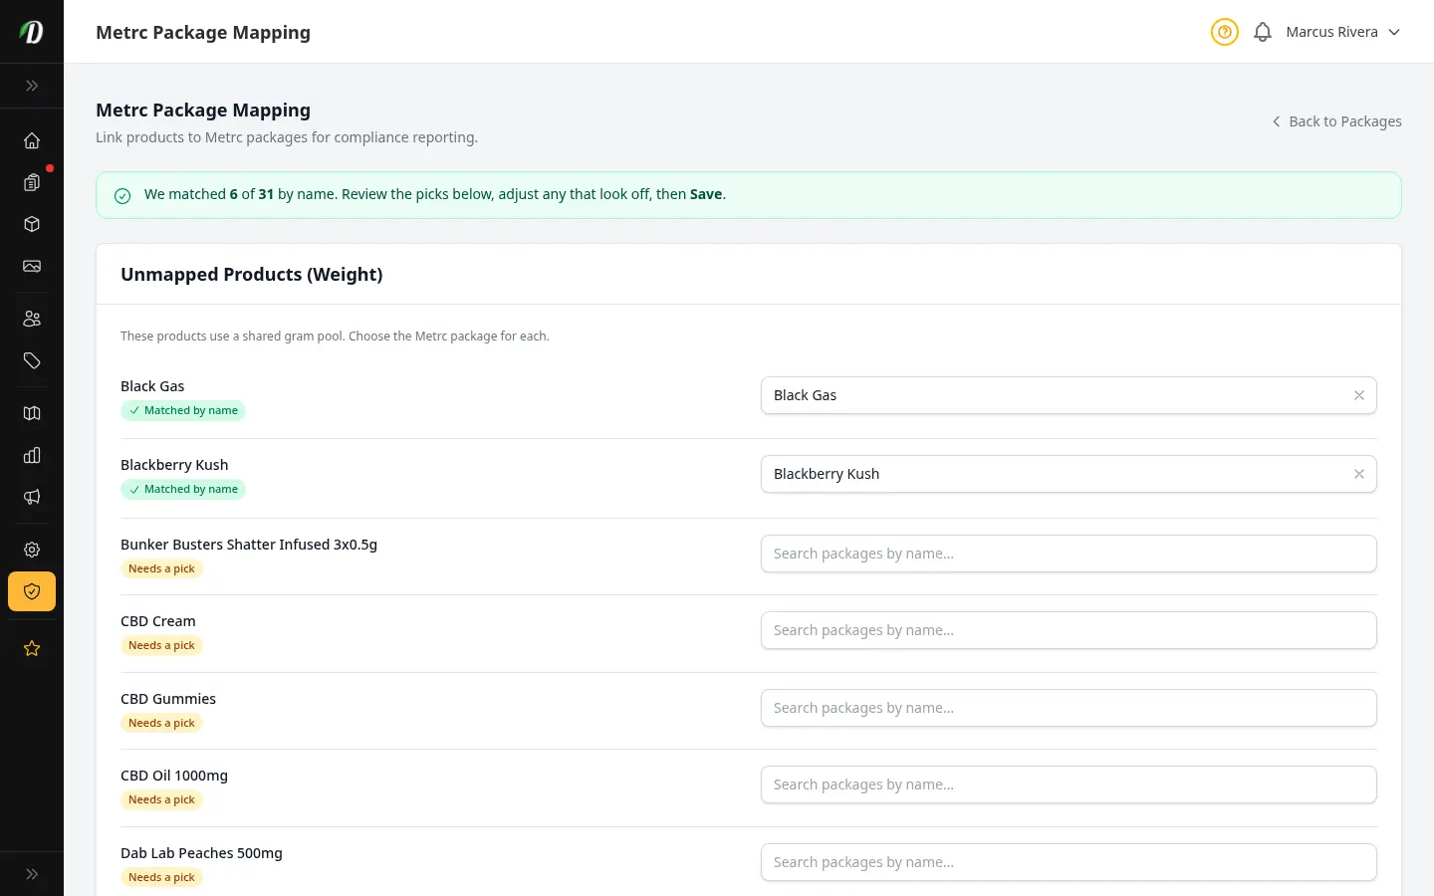Go to Home in sidebar
1434x896 pixels.
coord(32,140)
